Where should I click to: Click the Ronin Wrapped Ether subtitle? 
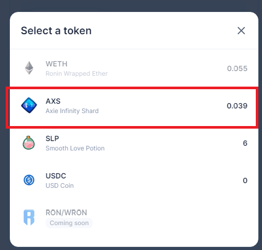click(x=77, y=74)
